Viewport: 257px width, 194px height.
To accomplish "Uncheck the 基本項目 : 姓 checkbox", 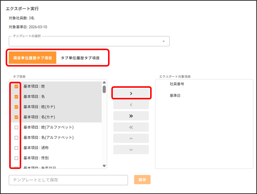I will [x=16, y=87].
